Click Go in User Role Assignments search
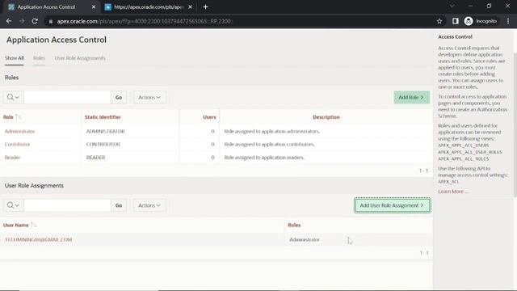This screenshot has width=517, height=291. tap(119, 205)
